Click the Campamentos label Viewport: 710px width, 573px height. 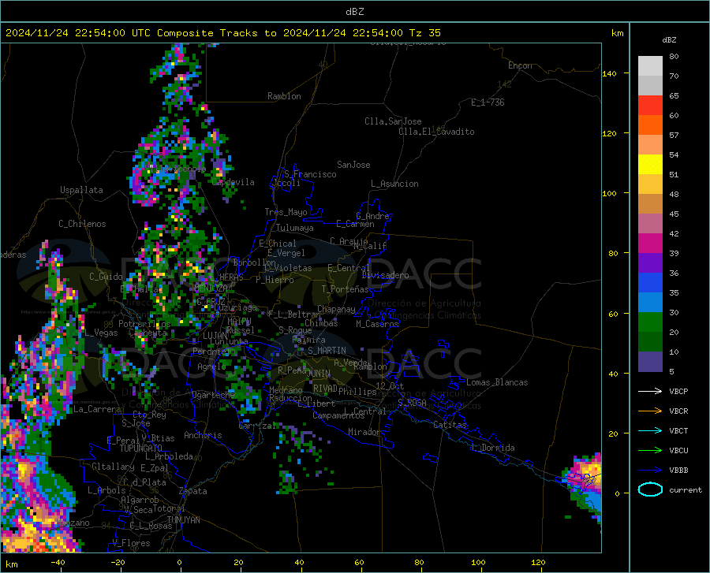pos(338,415)
